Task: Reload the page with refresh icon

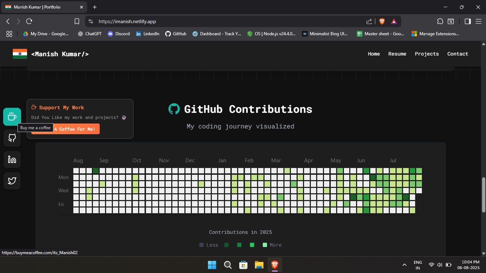Action: [x=29, y=21]
